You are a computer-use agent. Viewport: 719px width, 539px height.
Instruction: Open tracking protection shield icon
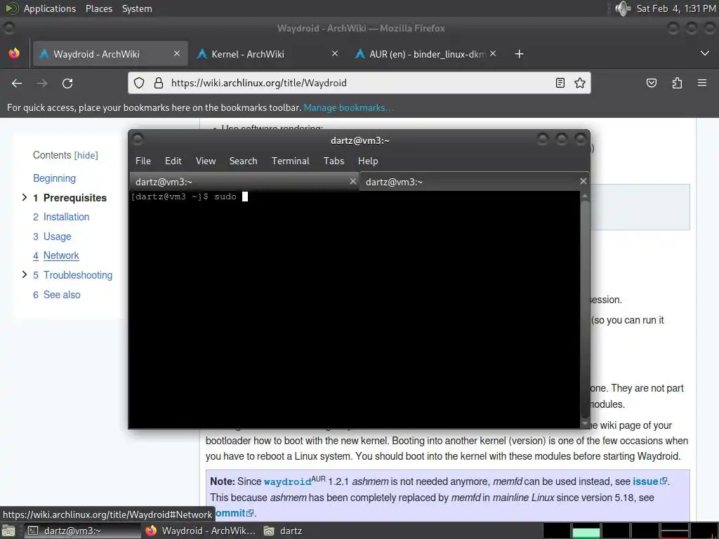coord(139,83)
